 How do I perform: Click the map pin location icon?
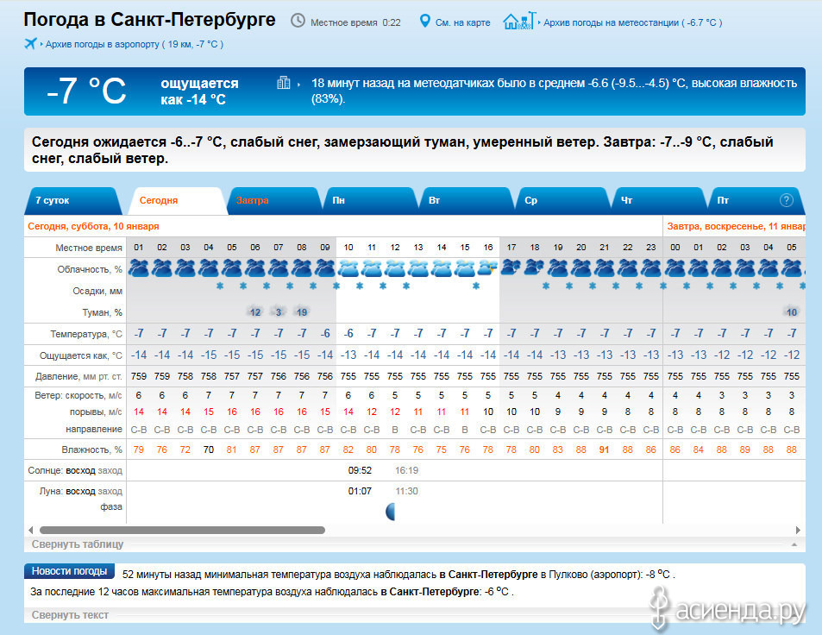click(x=424, y=21)
